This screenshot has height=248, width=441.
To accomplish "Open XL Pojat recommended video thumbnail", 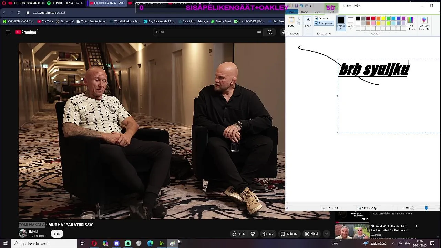I will tap(352, 231).
